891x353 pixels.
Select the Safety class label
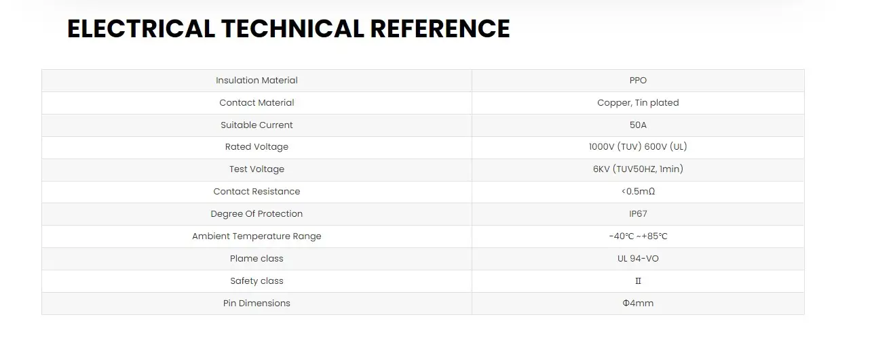pyautogui.click(x=257, y=281)
